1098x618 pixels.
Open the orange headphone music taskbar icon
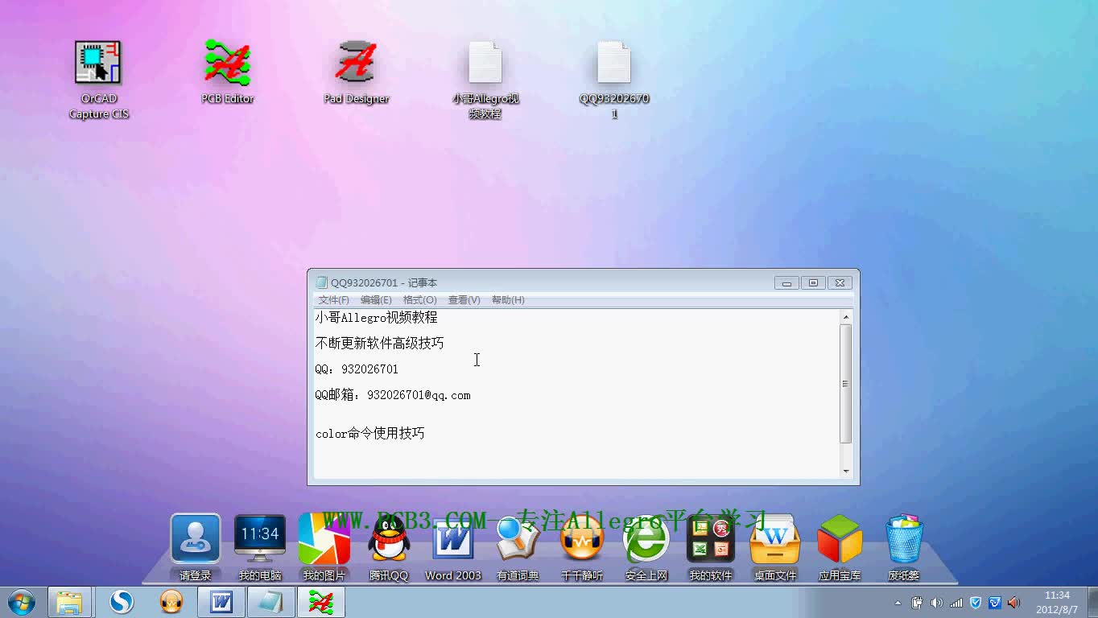pos(171,602)
